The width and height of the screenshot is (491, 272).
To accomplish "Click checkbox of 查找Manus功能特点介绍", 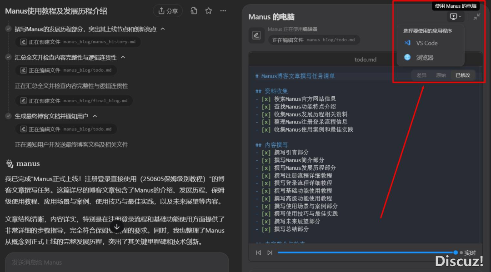I will (266, 107).
